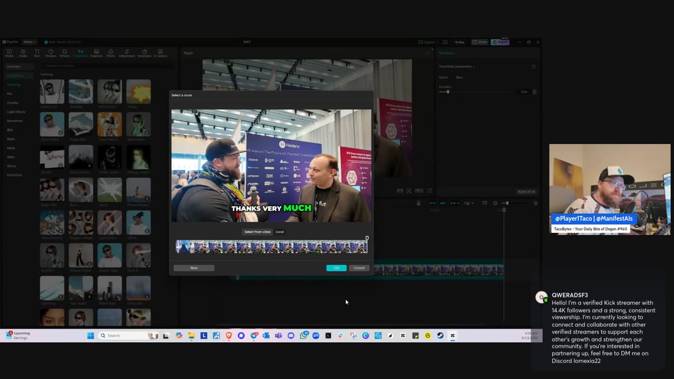Select the Mask transitions category
The height and width of the screenshot is (379, 674).
pos(11,148)
